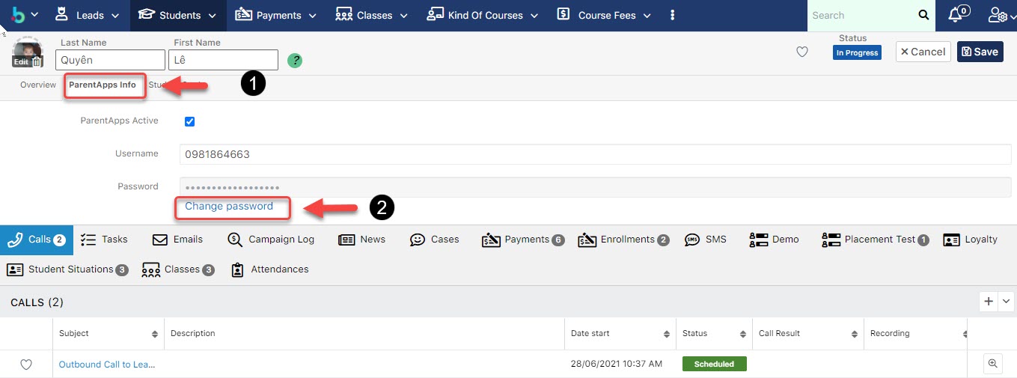
Task: Click the green help question mark icon
Action: pyautogui.click(x=295, y=61)
